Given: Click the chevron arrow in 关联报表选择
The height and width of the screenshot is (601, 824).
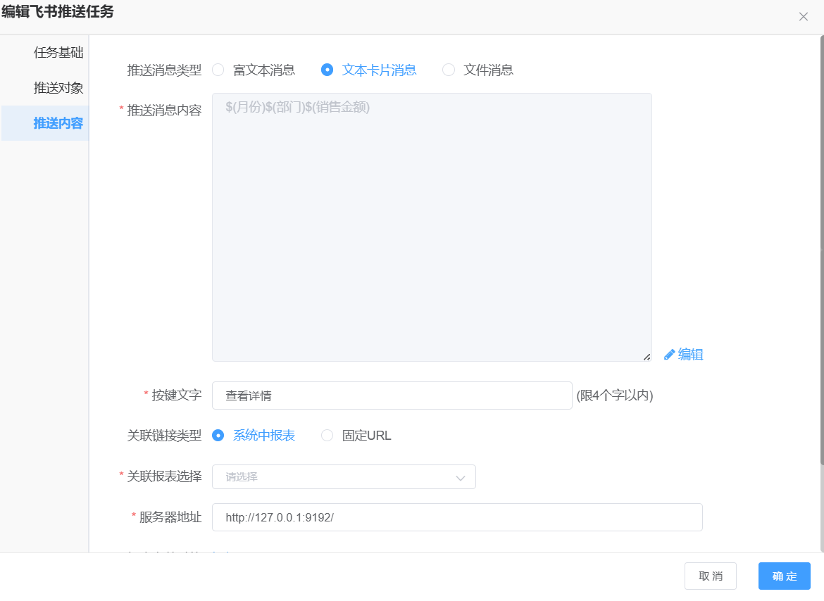Looking at the screenshot, I should click(461, 478).
